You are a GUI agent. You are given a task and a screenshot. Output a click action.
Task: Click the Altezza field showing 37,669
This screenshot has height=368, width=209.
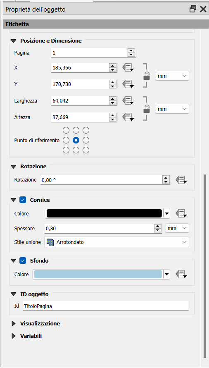pyautogui.click(x=80, y=117)
